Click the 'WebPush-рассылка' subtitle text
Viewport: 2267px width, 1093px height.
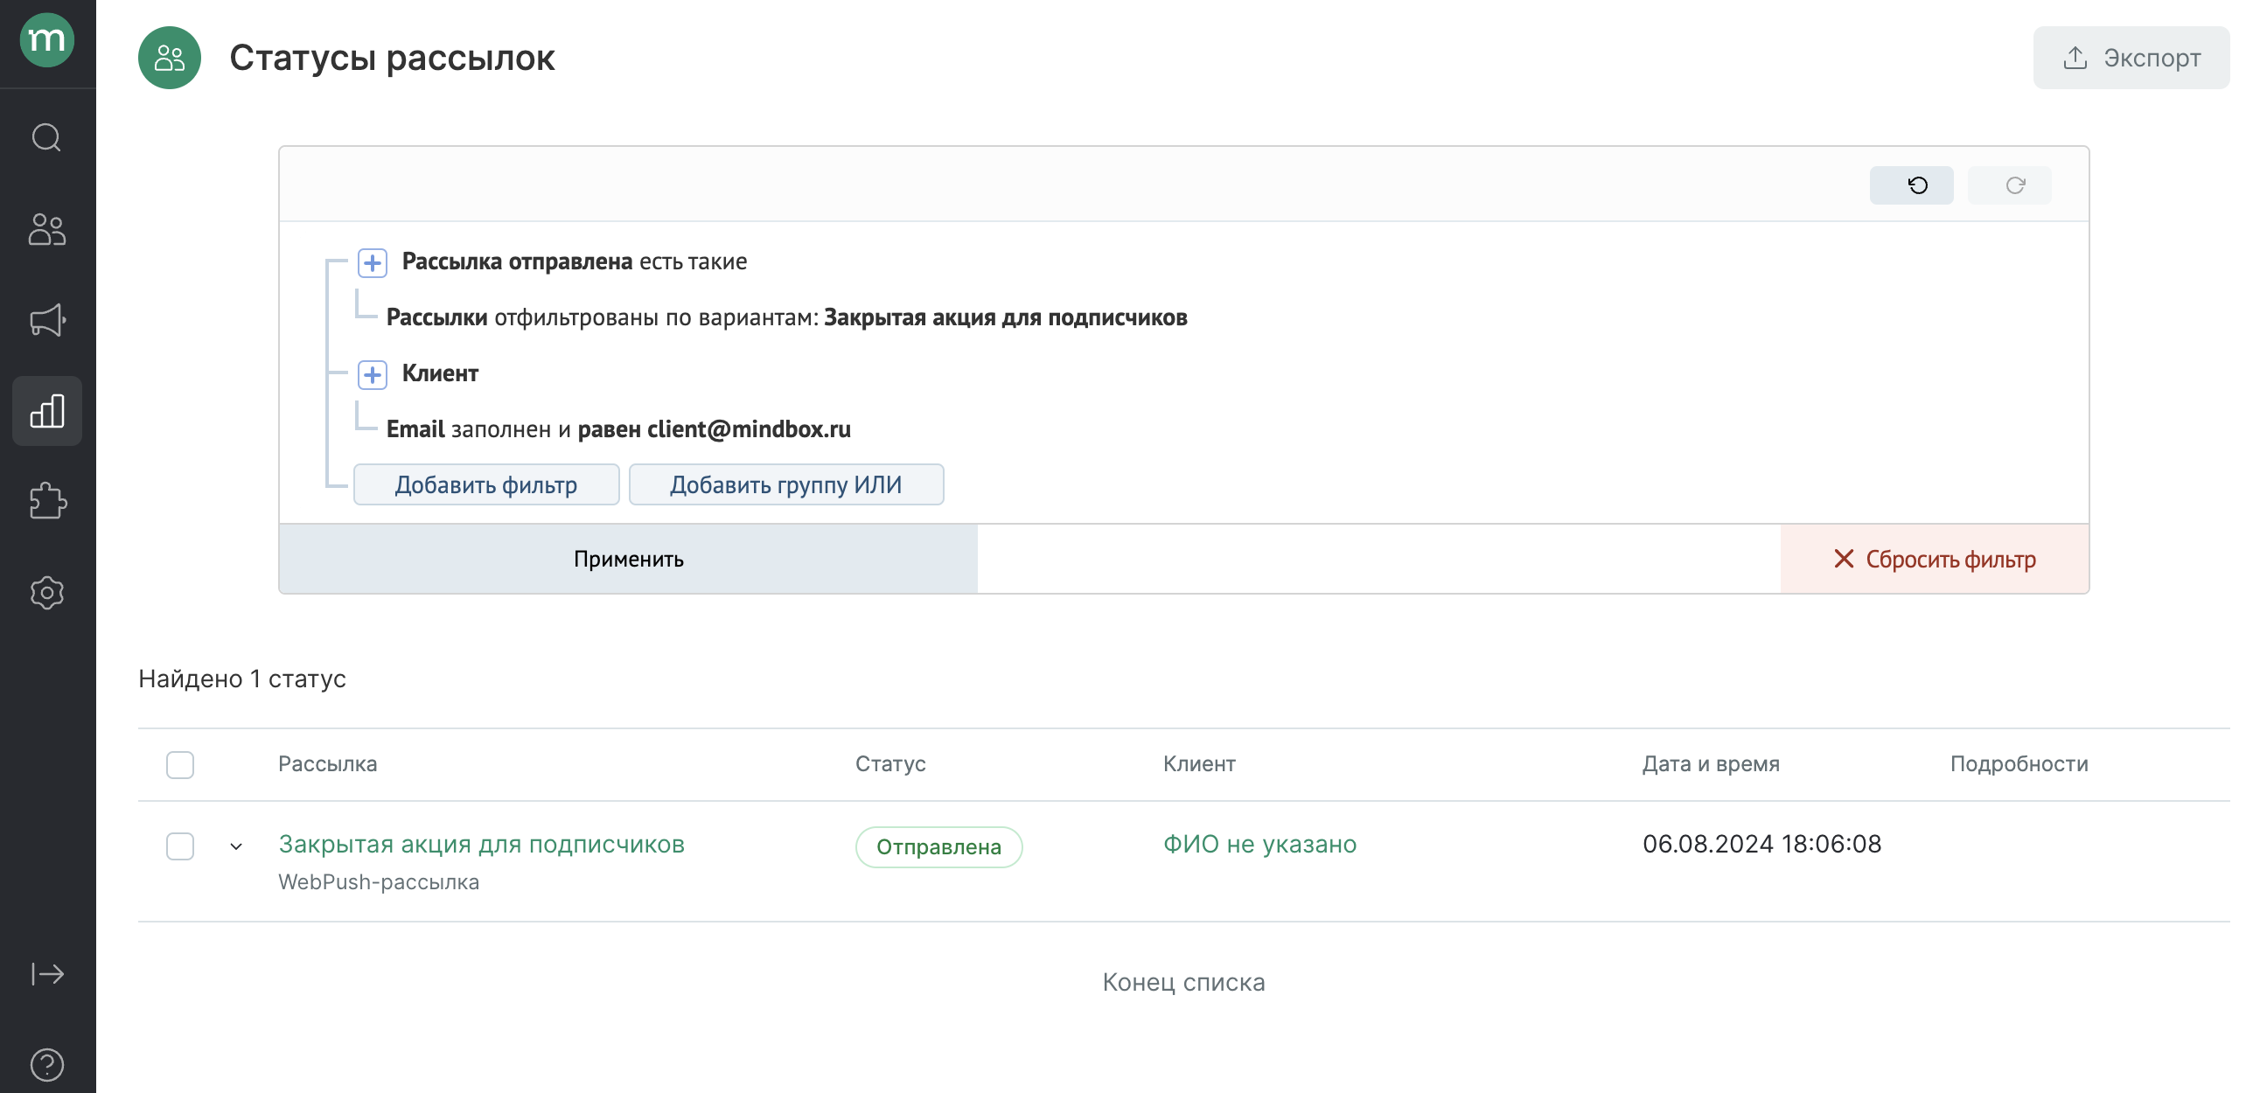pyautogui.click(x=379, y=881)
